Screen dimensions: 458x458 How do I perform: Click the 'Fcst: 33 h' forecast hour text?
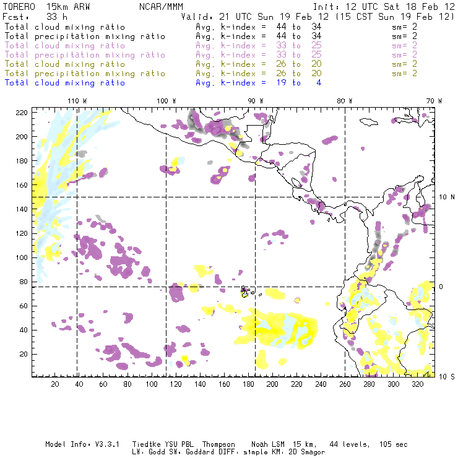coord(35,17)
